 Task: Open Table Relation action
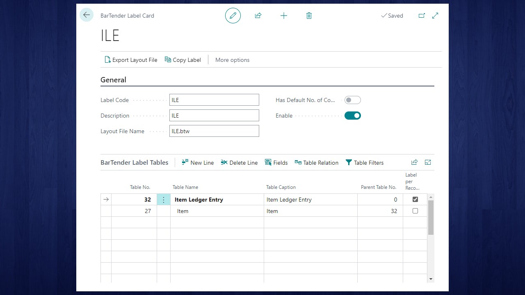317,163
